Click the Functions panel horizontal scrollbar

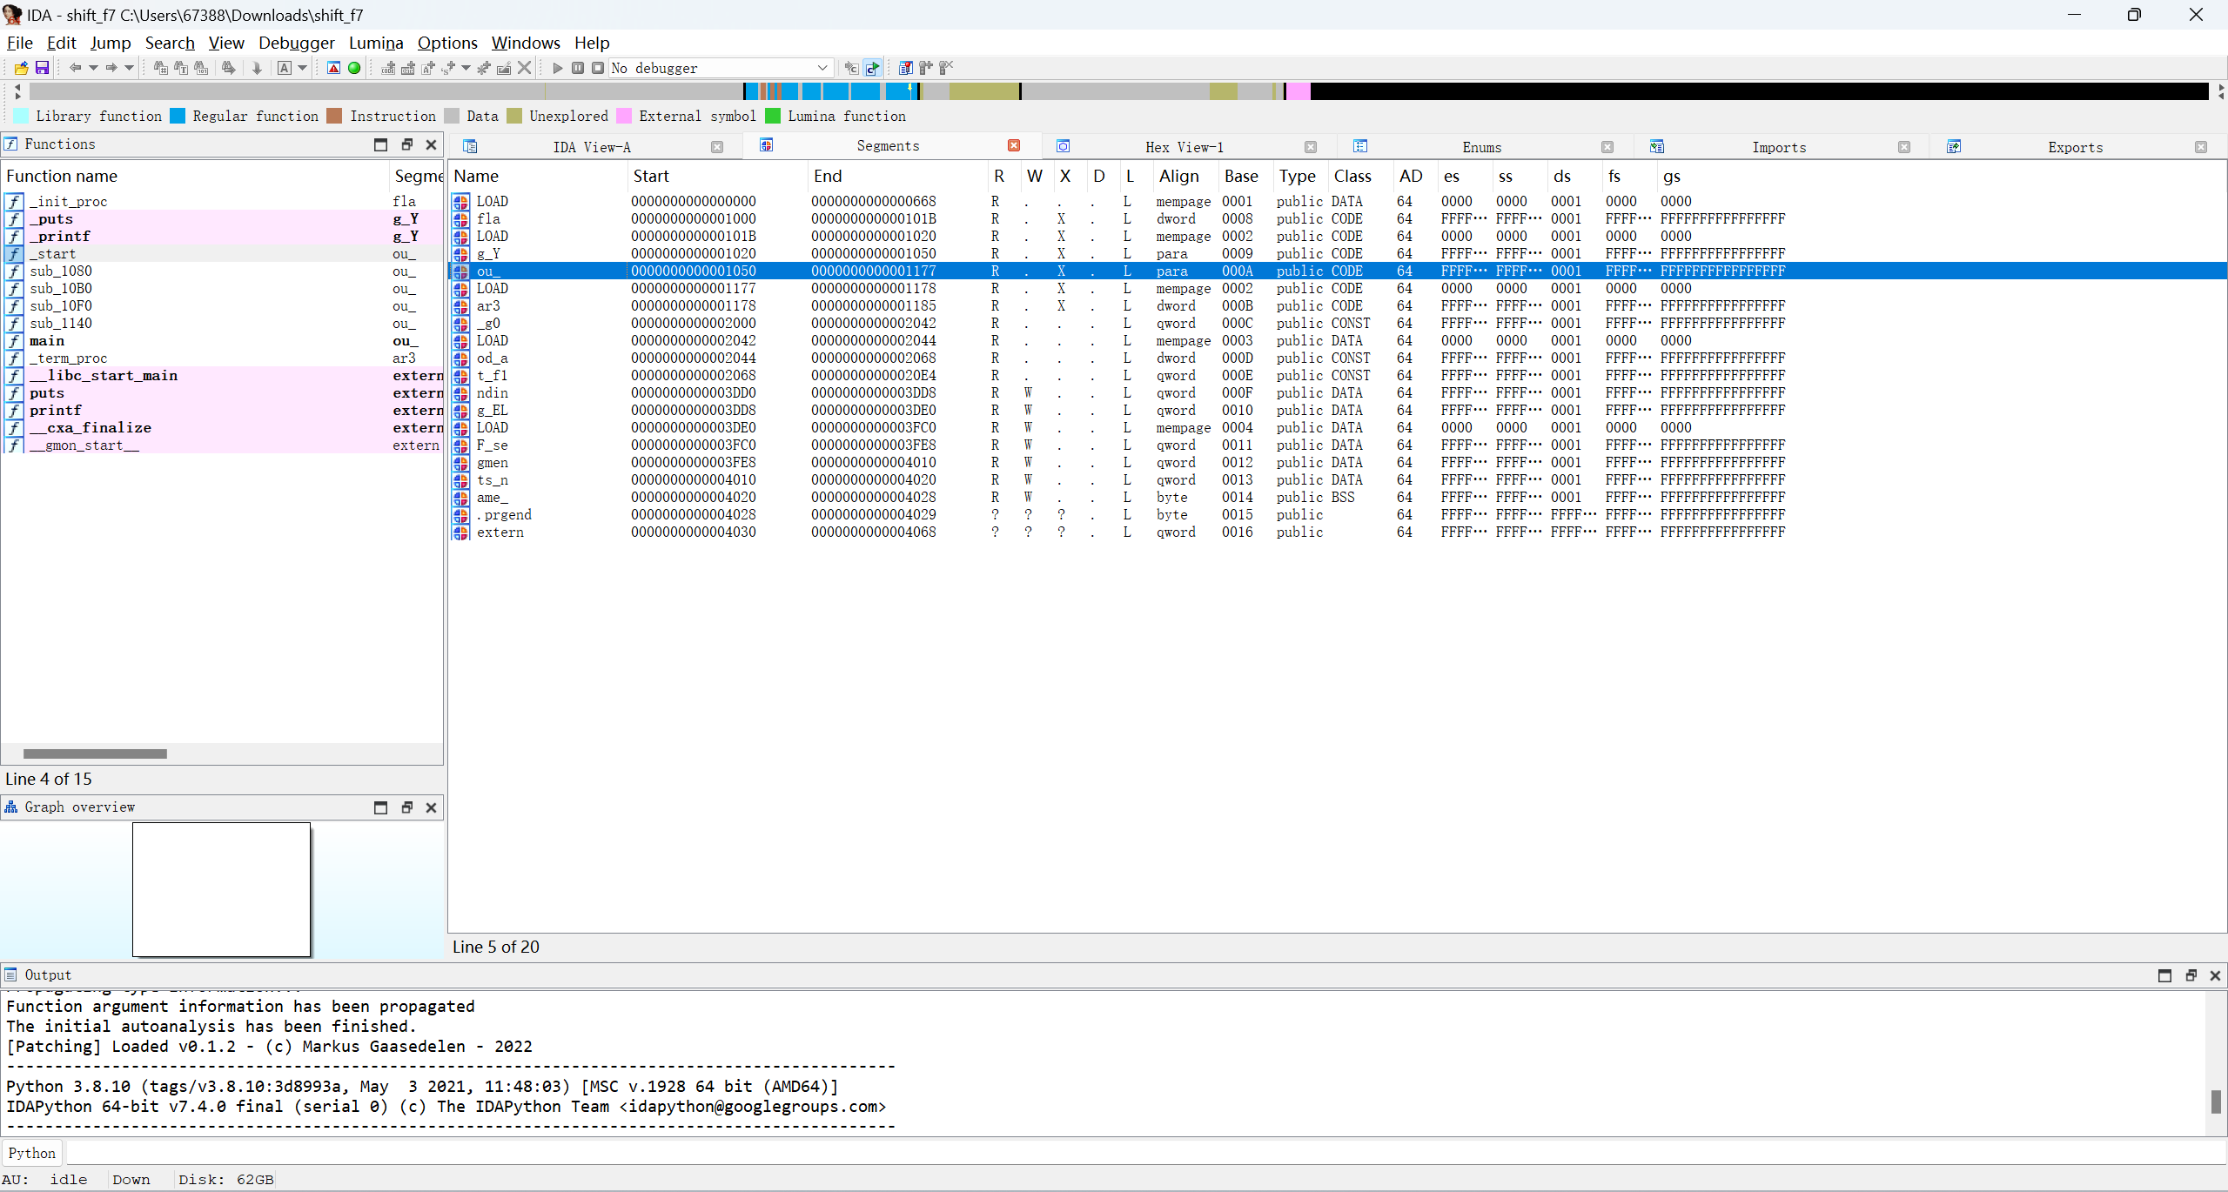pyautogui.click(x=95, y=753)
